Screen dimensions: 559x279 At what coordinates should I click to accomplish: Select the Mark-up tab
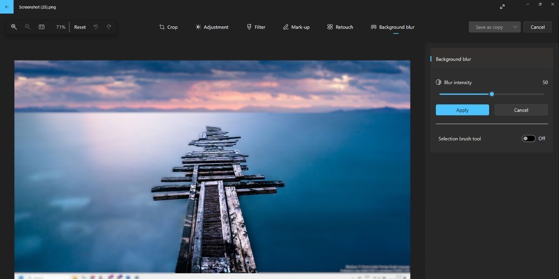click(x=296, y=27)
